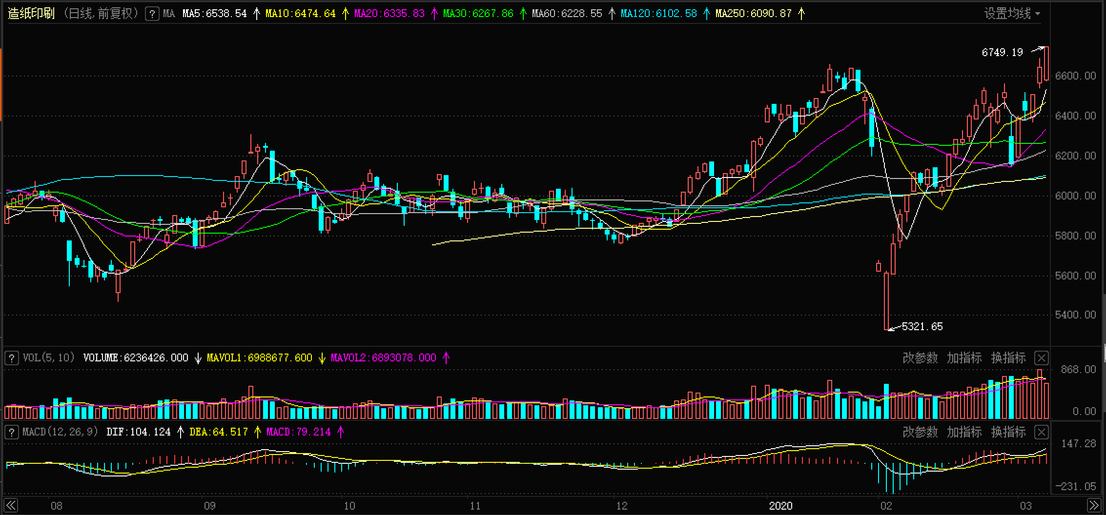Select the yellow MA10 average label

tap(300, 14)
